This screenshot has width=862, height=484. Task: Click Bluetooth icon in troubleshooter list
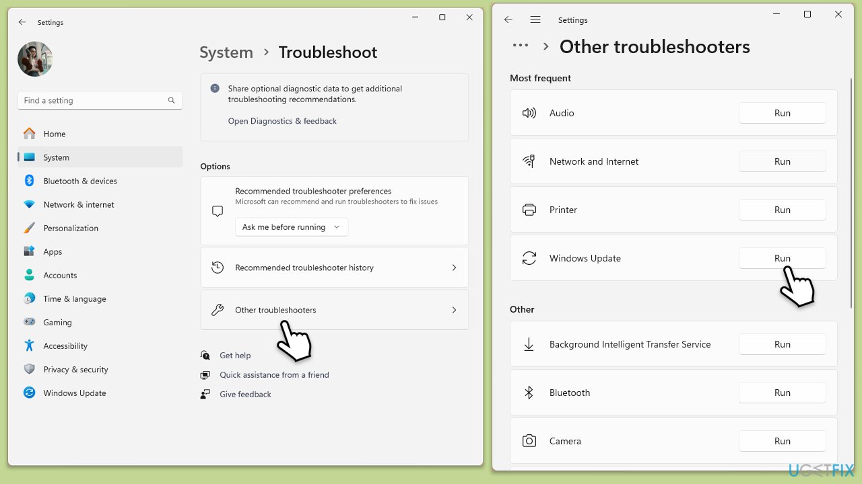(x=529, y=393)
